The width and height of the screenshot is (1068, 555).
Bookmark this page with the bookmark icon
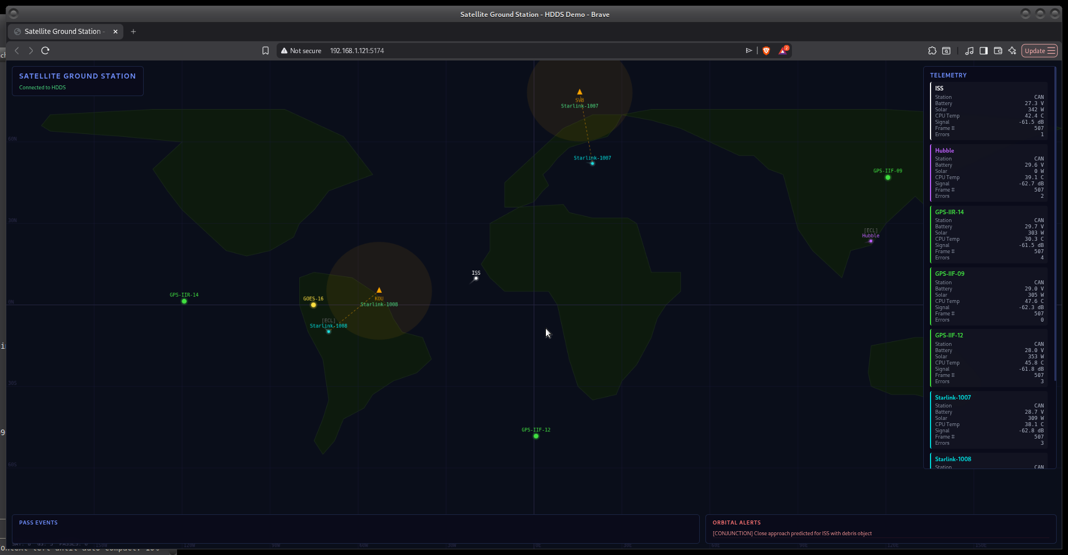(x=265, y=51)
